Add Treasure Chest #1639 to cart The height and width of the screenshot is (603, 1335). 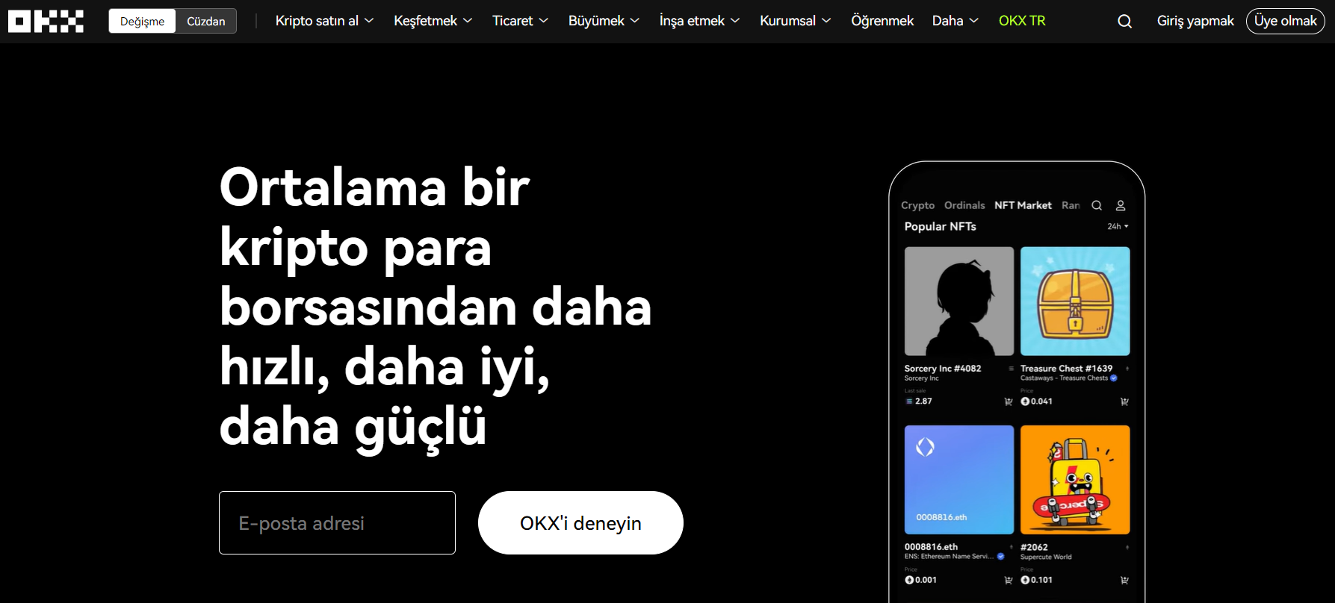coord(1124,402)
